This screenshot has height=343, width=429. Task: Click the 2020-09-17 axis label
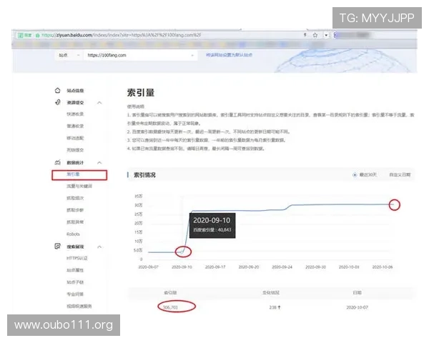point(215,267)
